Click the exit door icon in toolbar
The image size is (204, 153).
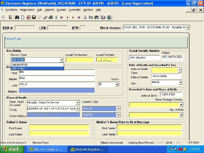point(10,17)
